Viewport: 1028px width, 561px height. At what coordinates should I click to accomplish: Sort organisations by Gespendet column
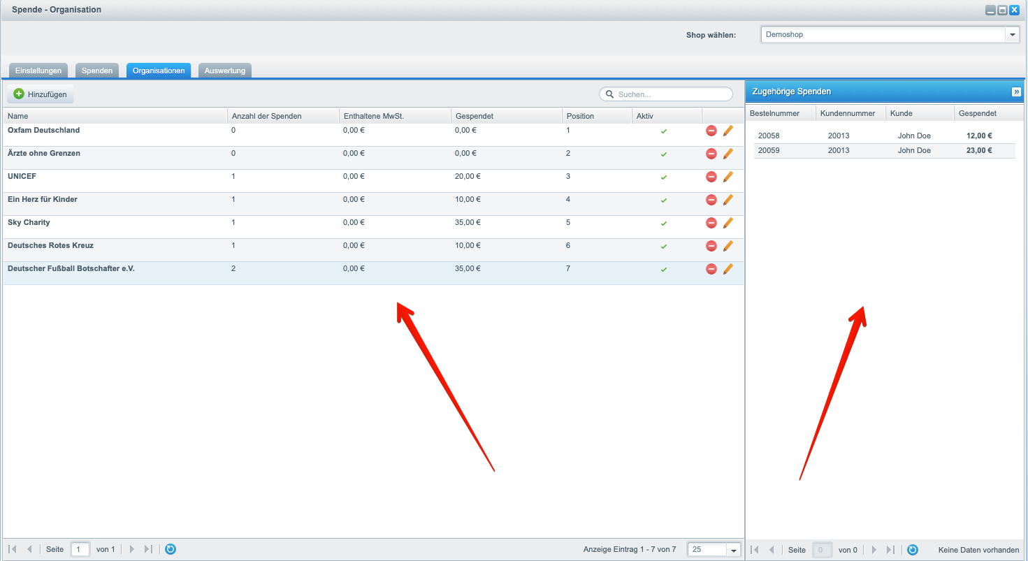pyautogui.click(x=507, y=116)
